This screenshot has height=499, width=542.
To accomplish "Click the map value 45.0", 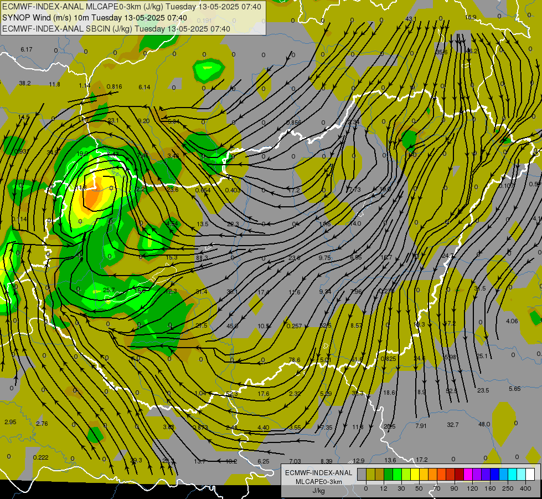I will [233, 326].
